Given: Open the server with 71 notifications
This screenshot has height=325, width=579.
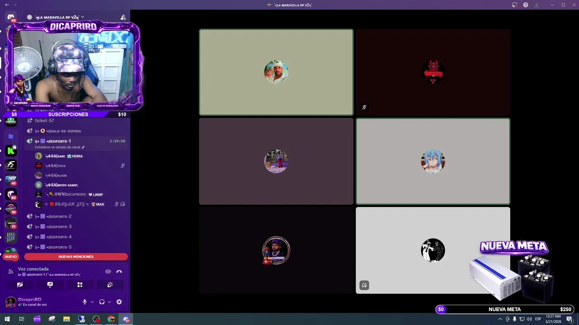Looking at the screenshot, I should (11, 223).
